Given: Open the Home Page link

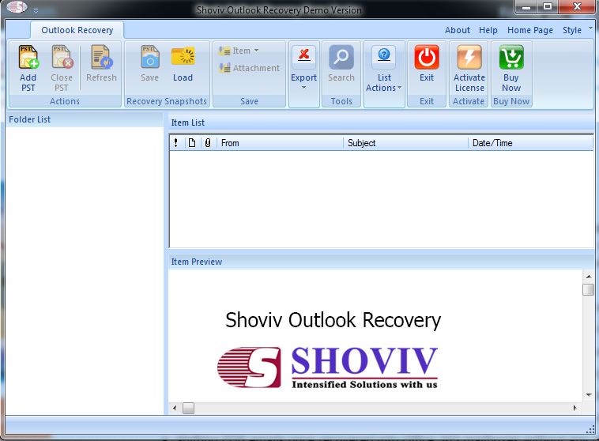Looking at the screenshot, I should pyautogui.click(x=530, y=30).
